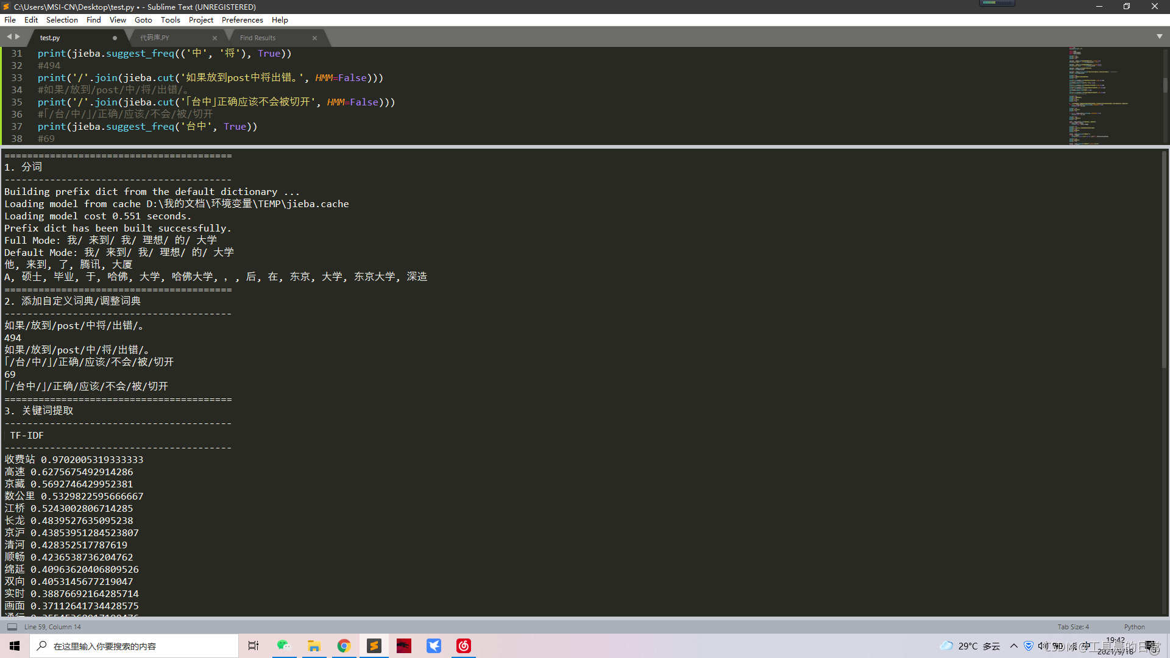
Task: Click the 'Prefix dict has been built successfully.' line
Action: coord(118,228)
